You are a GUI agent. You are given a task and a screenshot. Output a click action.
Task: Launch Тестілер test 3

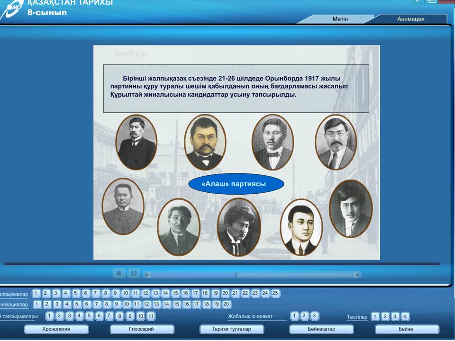click(395, 316)
